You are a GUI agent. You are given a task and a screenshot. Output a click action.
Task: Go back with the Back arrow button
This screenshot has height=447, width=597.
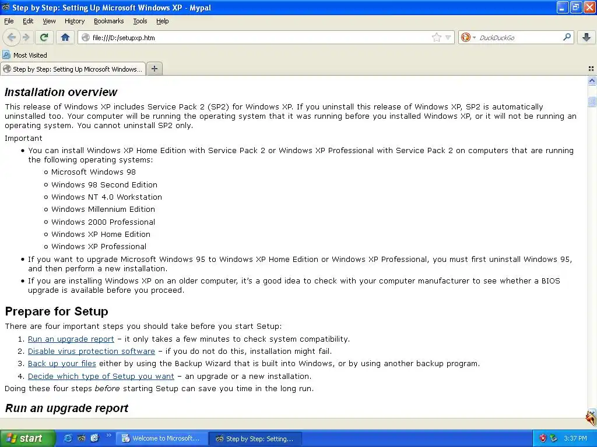tap(12, 37)
